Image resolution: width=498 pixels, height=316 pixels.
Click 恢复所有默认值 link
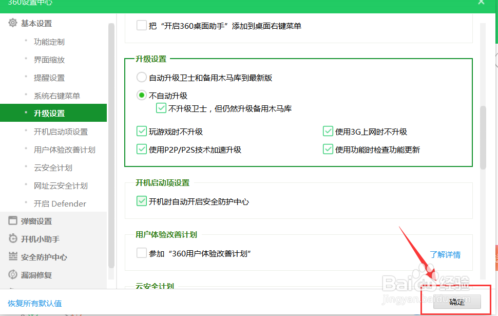[x=34, y=304]
